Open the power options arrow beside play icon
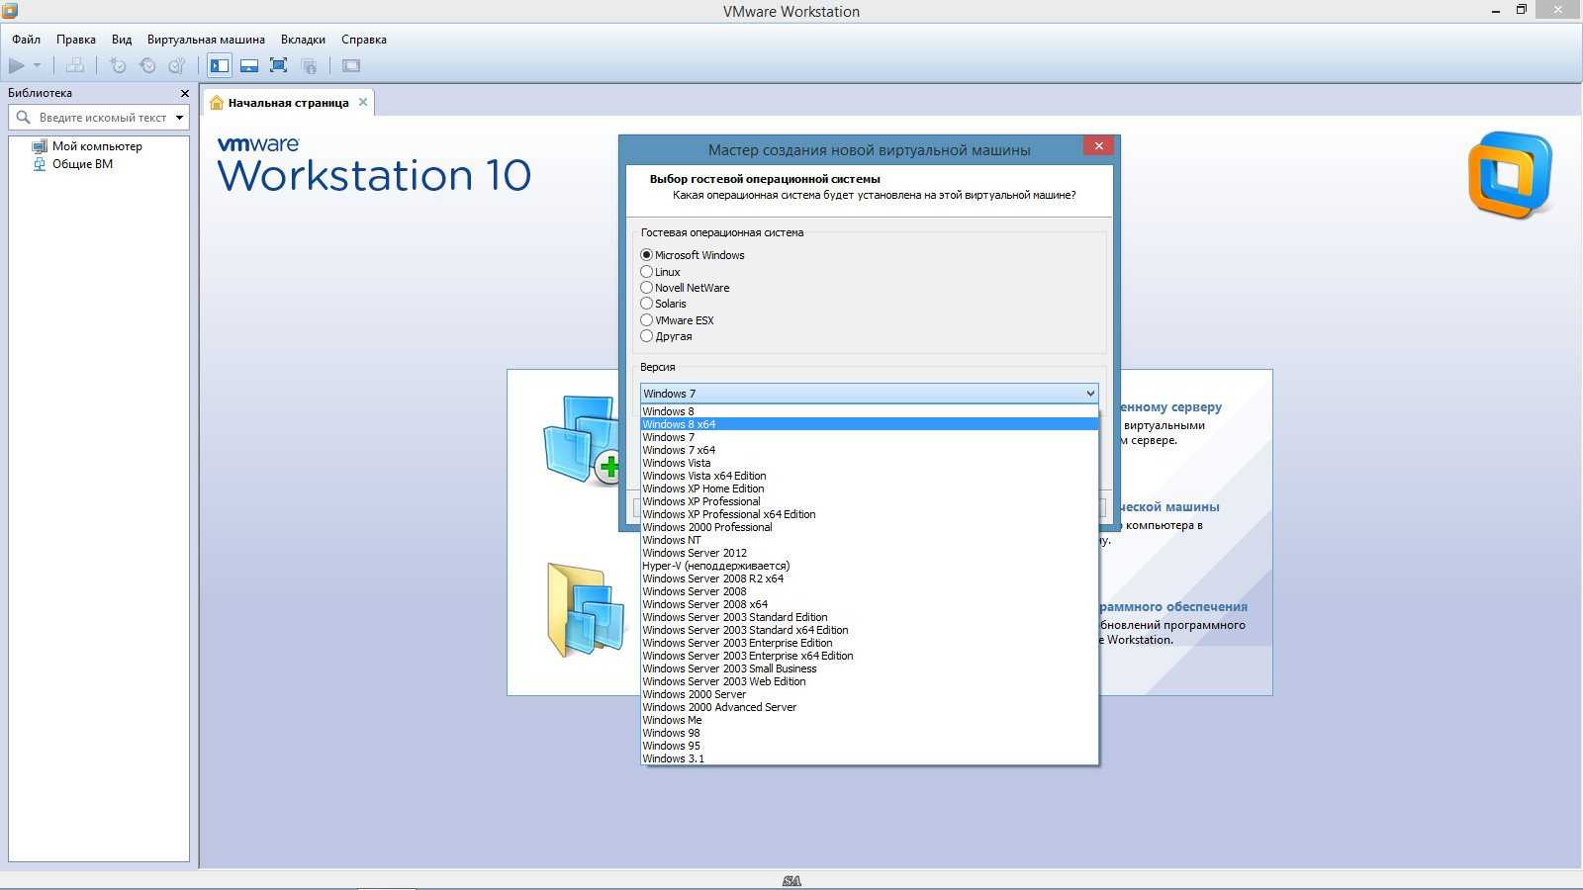The height and width of the screenshot is (890, 1583). click(x=37, y=65)
